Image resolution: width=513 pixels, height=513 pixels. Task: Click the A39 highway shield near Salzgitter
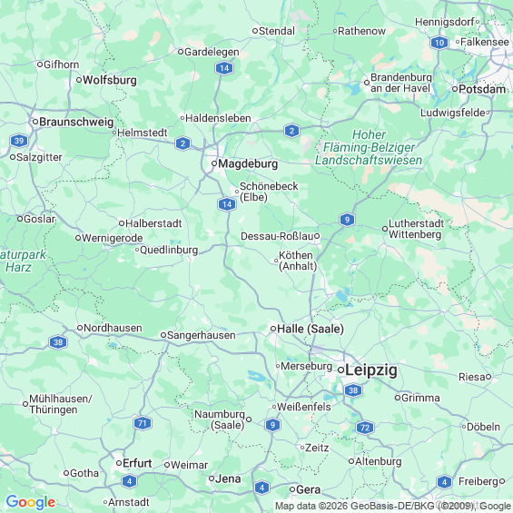(x=19, y=141)
